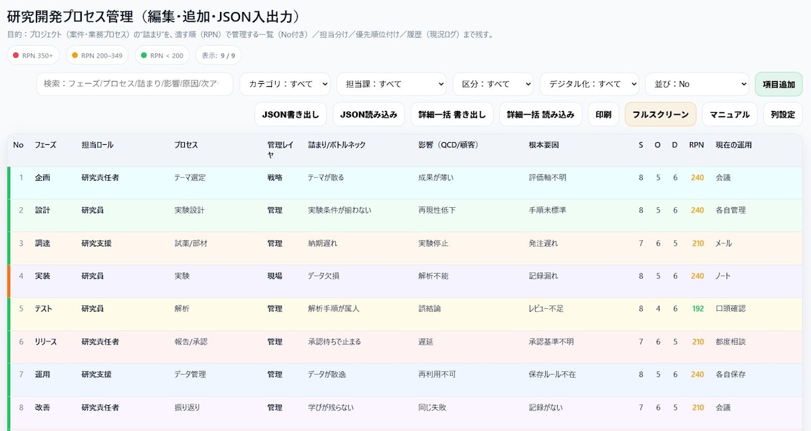The image size is (811, 431).
Task: Click JSON書き出し button
Action: (290, 114)
